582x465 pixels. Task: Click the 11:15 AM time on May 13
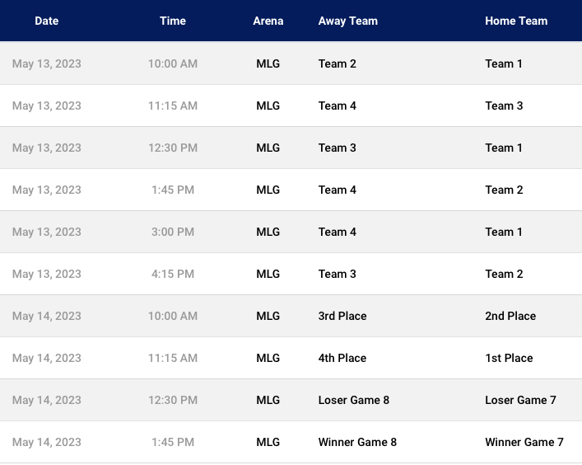click(x=173, y=106)
